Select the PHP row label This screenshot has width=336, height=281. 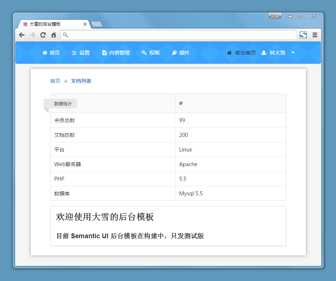tap(59, 179)
